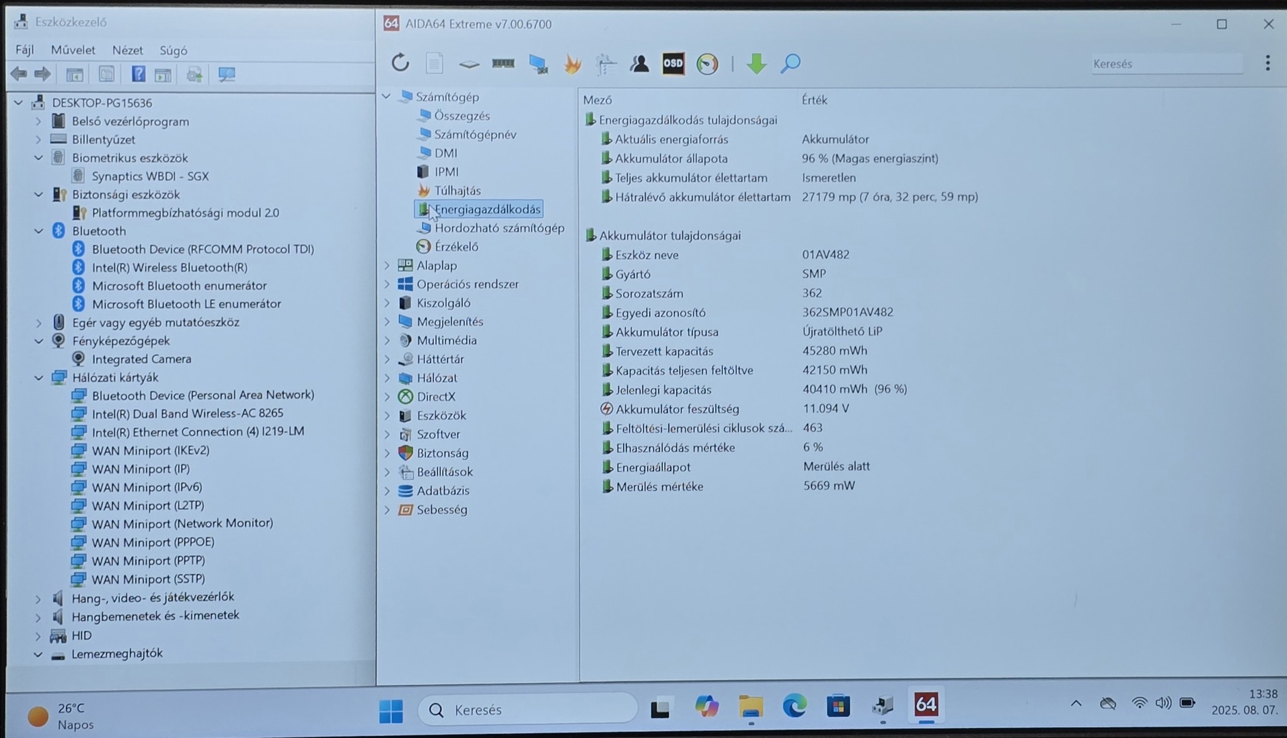
Task: Expand the Operációs rendszer node
Action: [x=387, y=285]
